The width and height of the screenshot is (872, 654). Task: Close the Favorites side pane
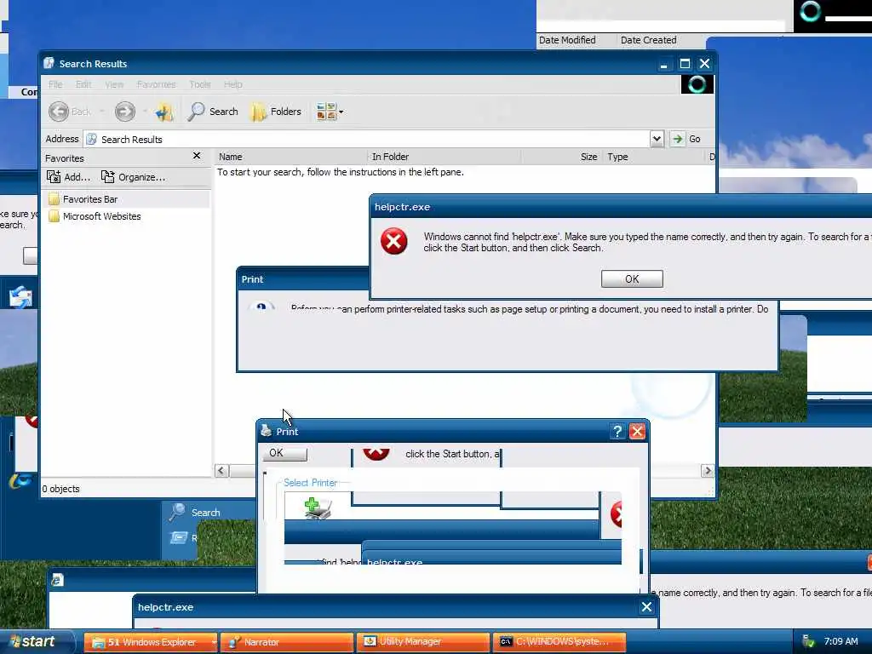(197, 156)
